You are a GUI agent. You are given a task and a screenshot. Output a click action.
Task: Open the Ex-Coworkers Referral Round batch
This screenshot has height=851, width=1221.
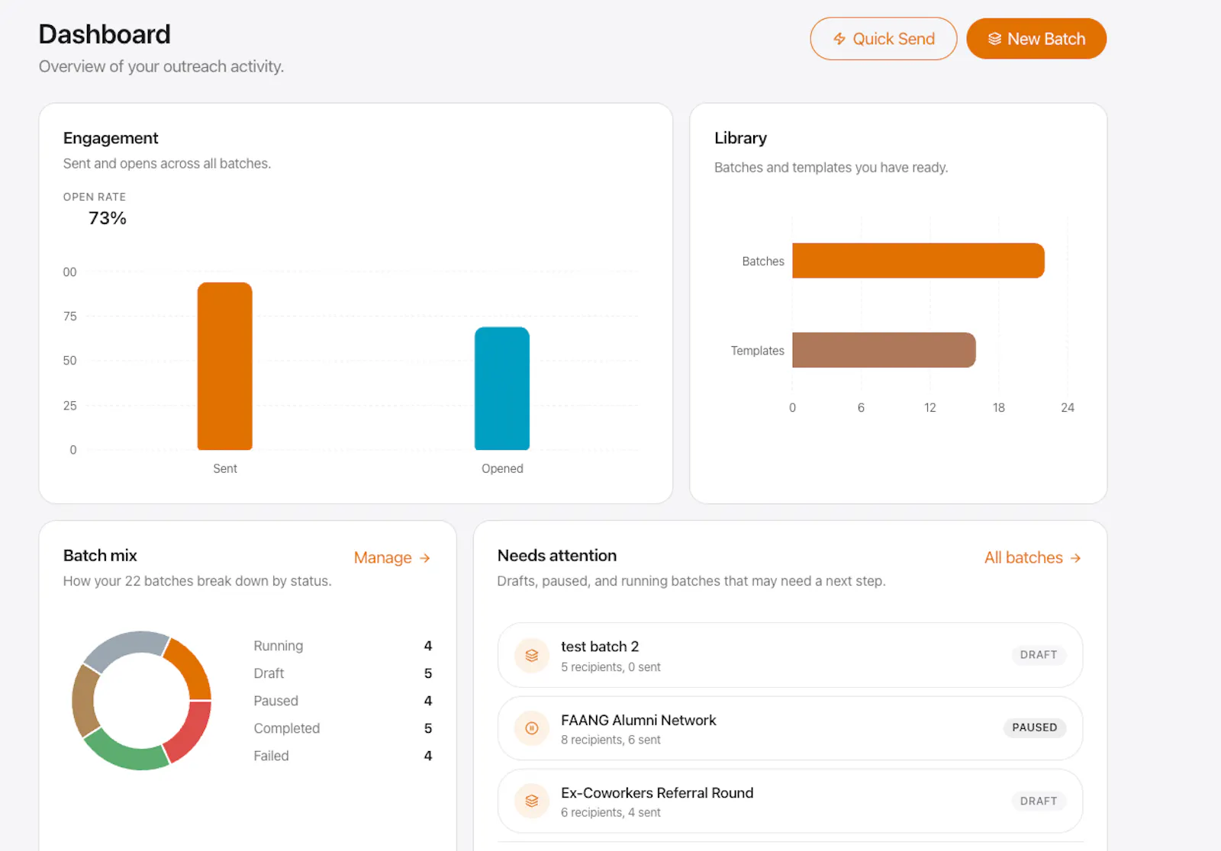coord(790,801)
